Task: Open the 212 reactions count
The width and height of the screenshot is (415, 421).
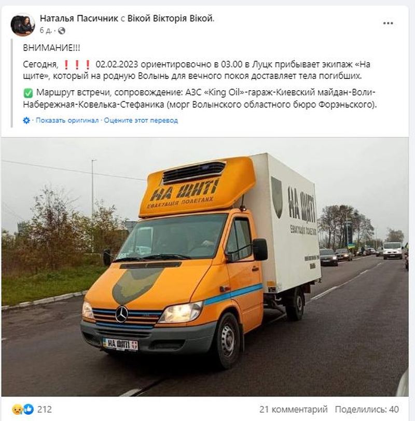Action: click(44, 409)
